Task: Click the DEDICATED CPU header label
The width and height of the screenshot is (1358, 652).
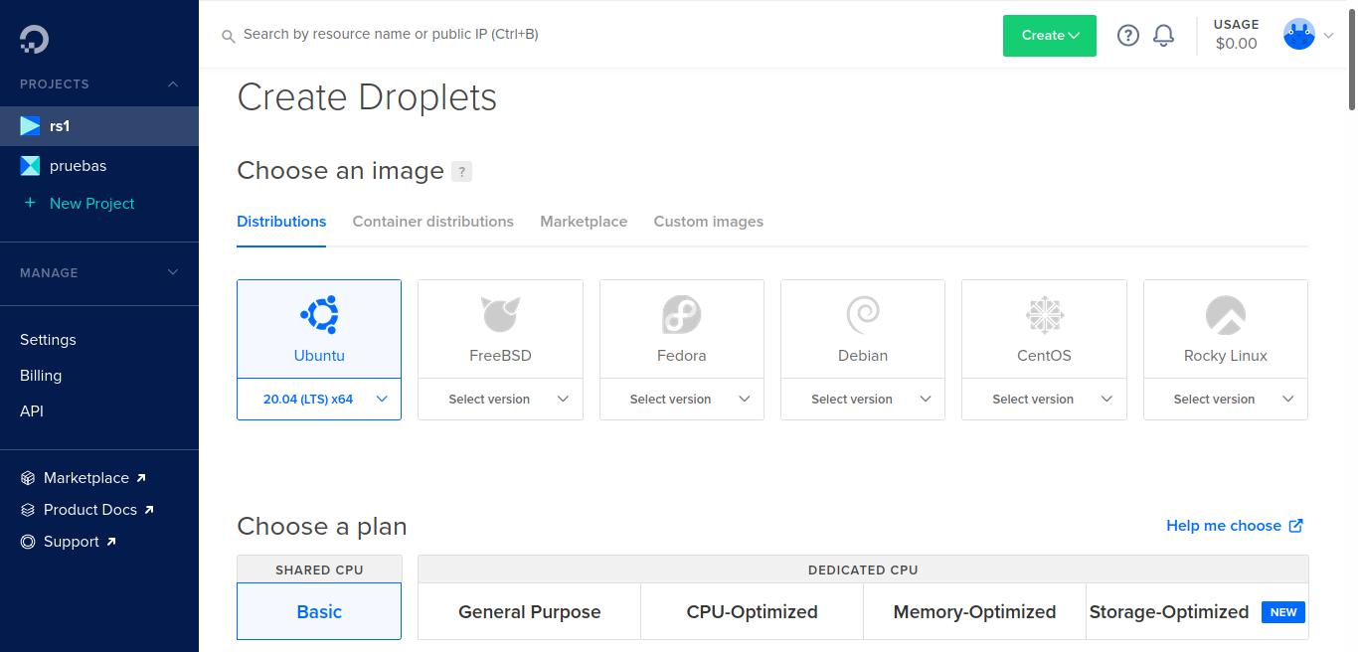Action: pos(863,570)
